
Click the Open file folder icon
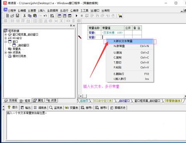click(12, 16)
